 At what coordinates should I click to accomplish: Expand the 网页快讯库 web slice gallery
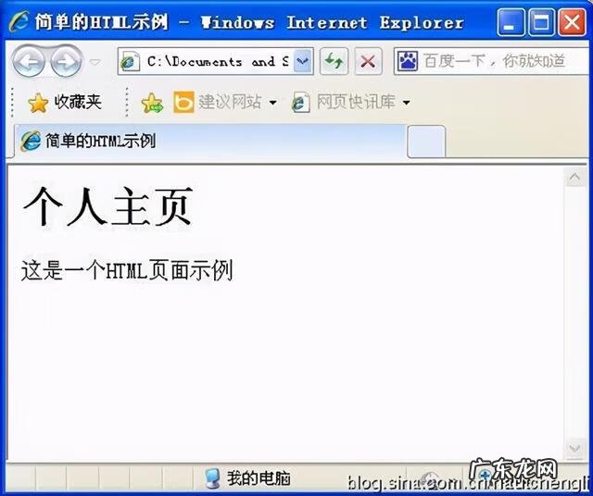(x=350, y=102)
